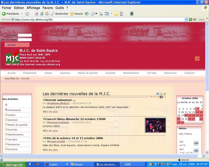Image resolution: width=209 pixels, height=167 pixels.
Task: Click the show desktop quick launch icon
Action: (x=30, y=164)
